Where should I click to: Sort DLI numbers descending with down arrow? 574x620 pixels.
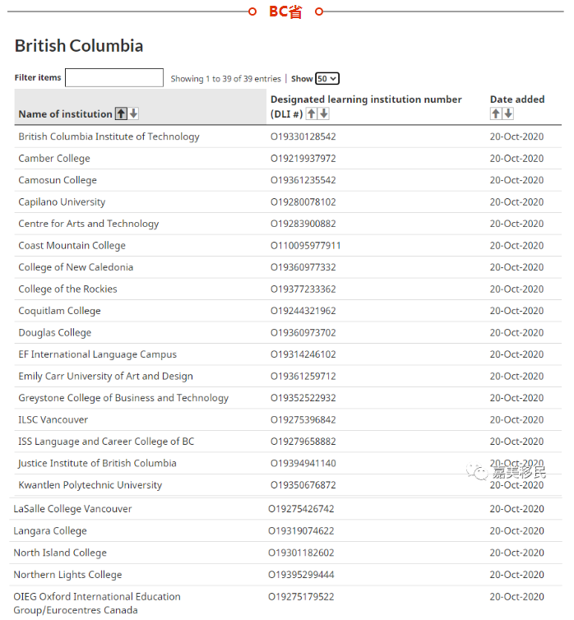point(324,113)
